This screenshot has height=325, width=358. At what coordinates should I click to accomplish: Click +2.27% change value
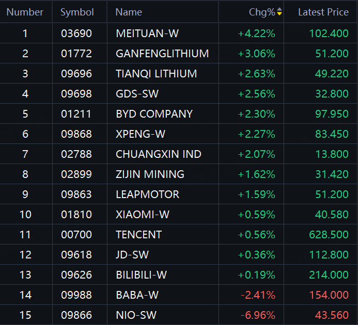click(x=256, y=134)
